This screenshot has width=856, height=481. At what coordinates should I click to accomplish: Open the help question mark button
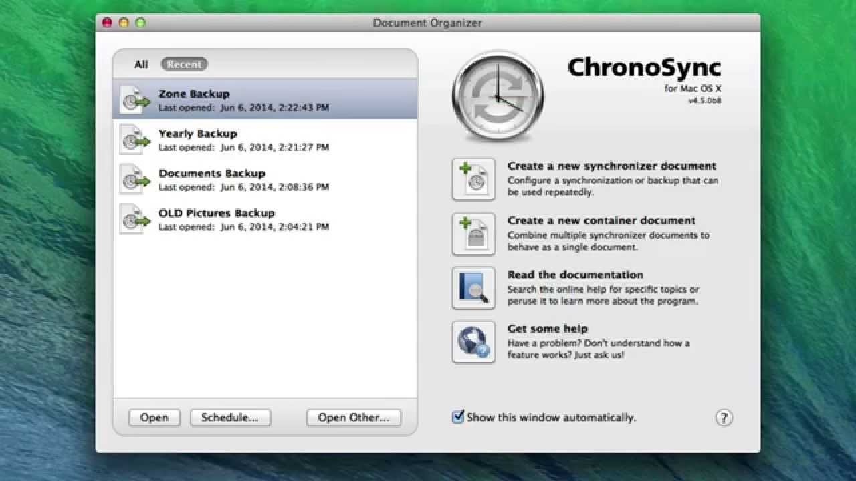coord(724,418)
